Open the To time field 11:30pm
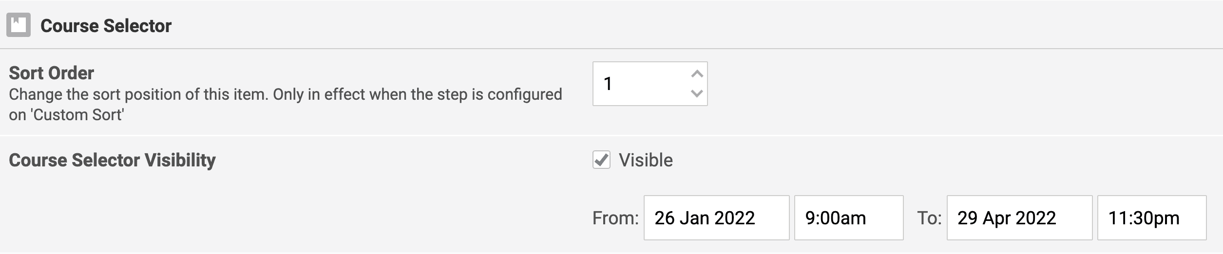Image resolution: width=1223 pixels, height=254 pixels. [1151, 218]
